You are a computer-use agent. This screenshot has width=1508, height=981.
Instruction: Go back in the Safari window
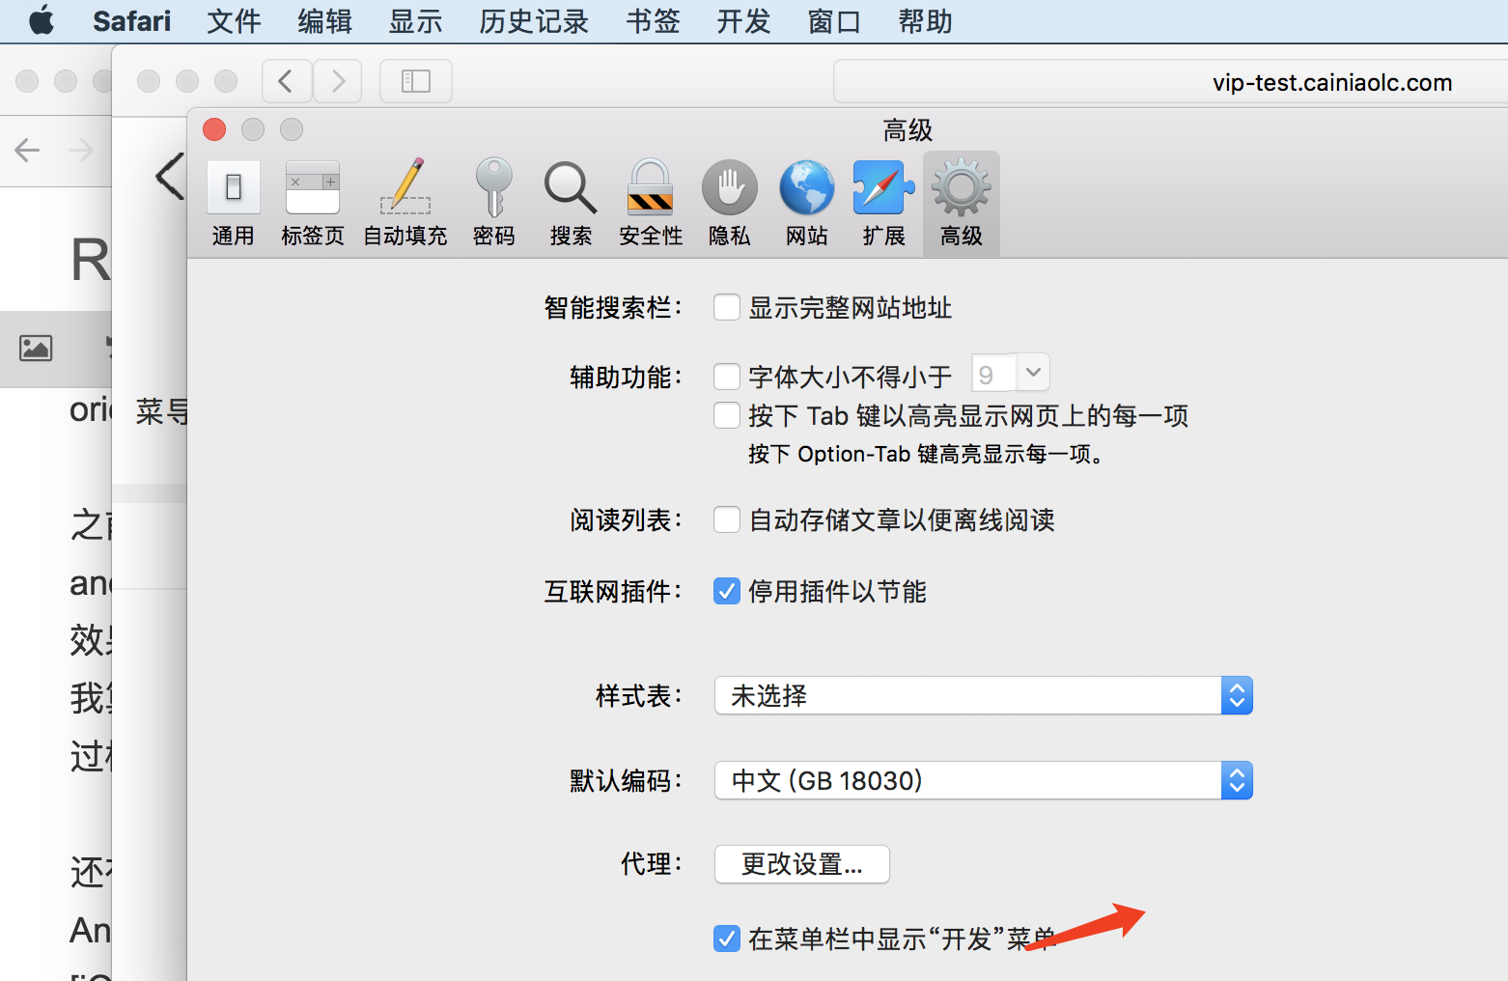pos(287,81)
